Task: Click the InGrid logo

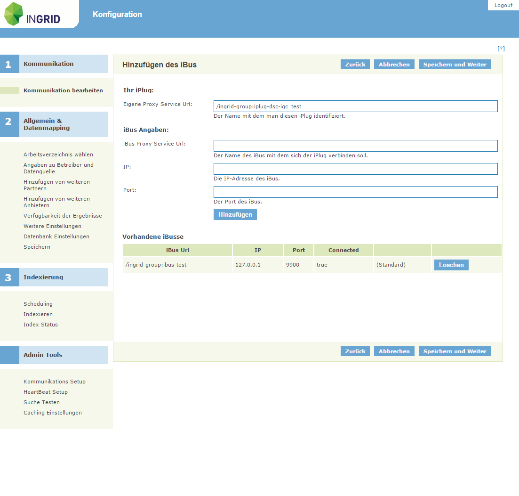Action: coord(33,14)
